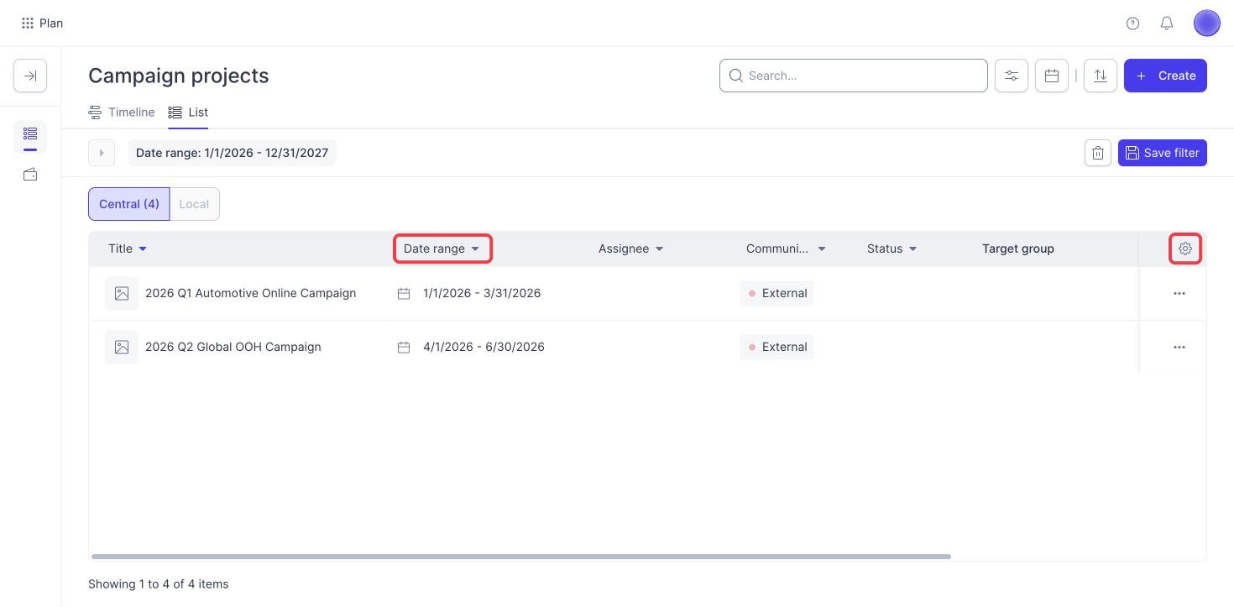Click the Date range filter chip

coord(232,153)
